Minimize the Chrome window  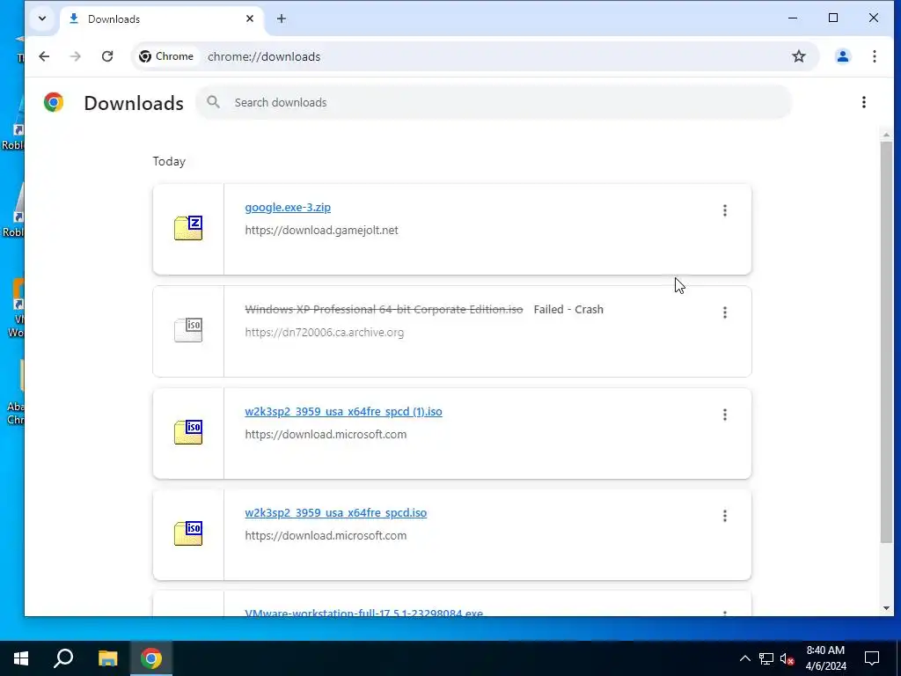[x=793, y=18]
